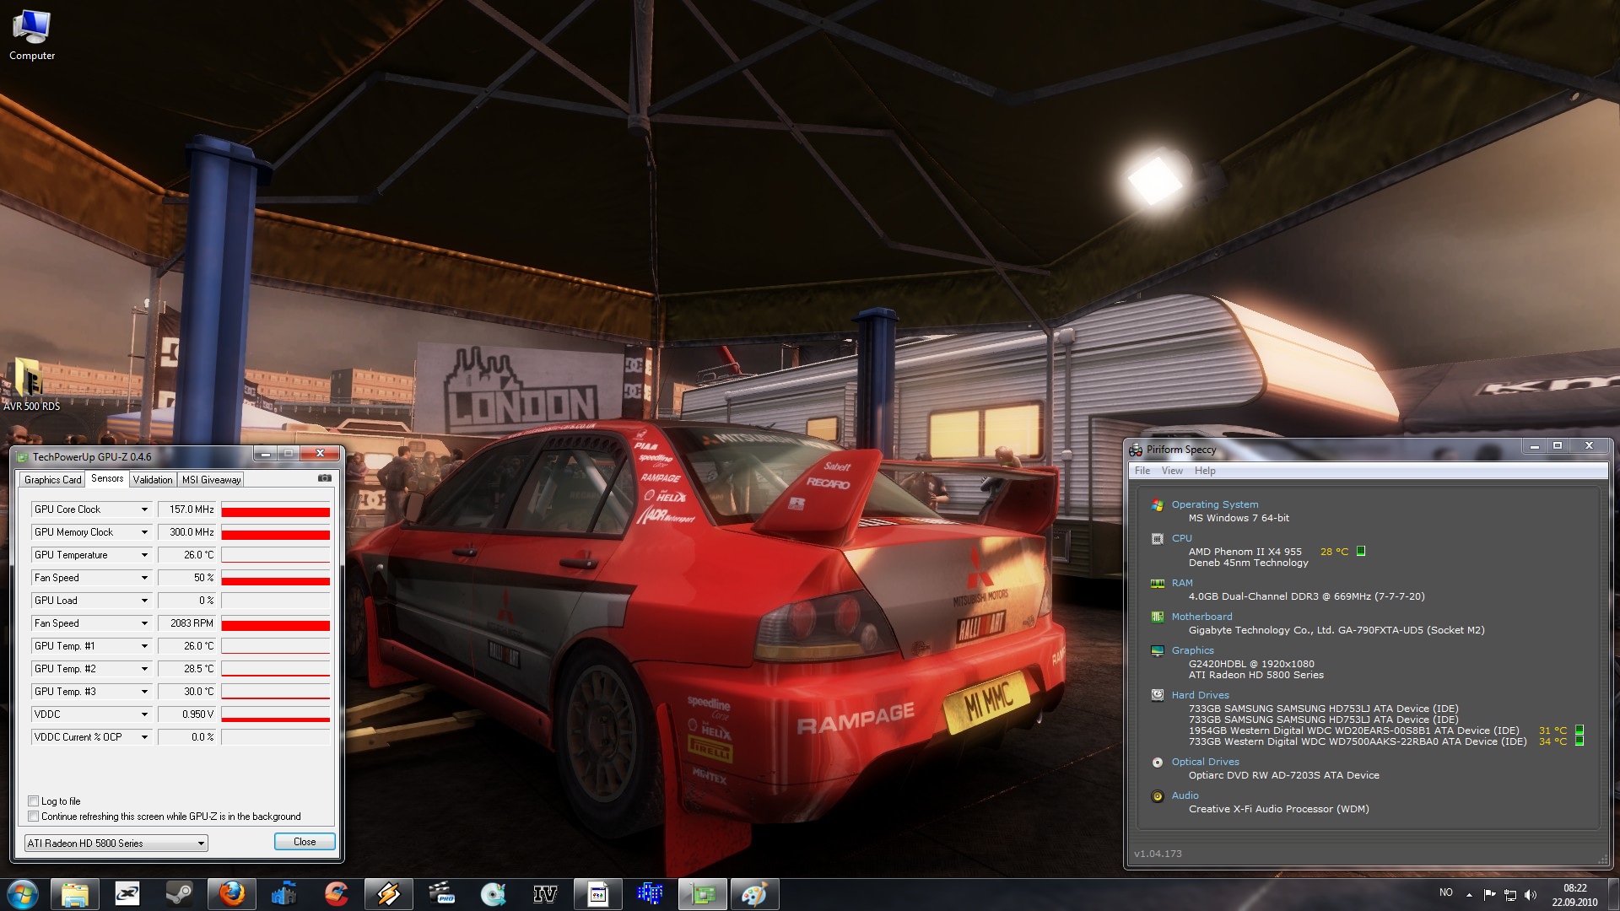Open the Action Center flag tray icon
Image resolution: width=1620 pixels, height=911 pixels.
(1489, 895)
